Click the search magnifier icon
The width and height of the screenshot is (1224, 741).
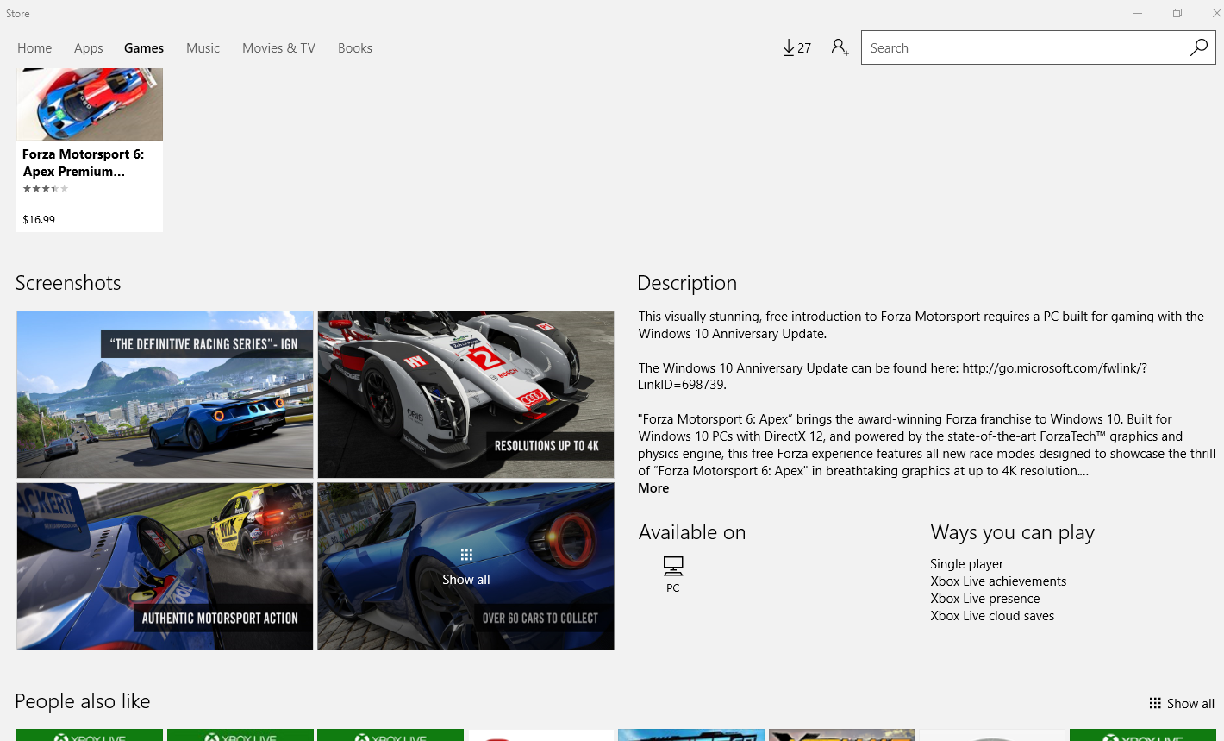pyautogui.click(x=1198, y=47)
